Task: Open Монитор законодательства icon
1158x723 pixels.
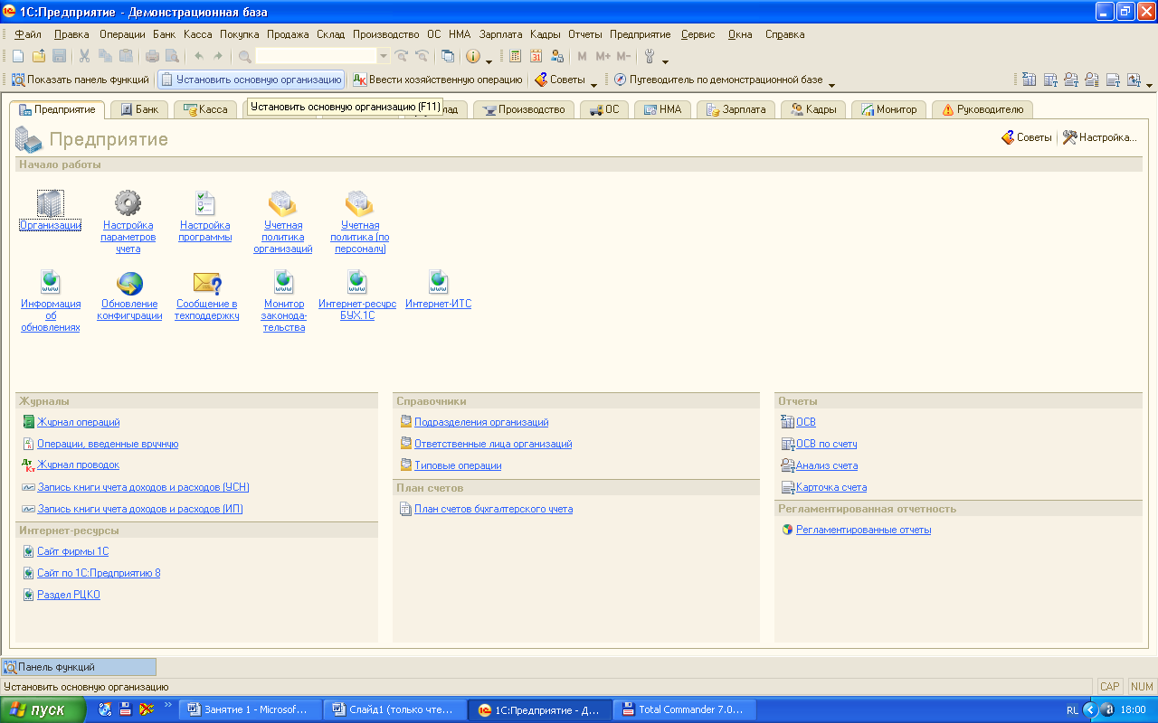Action: pyautogui.click(x=283, y=282)
